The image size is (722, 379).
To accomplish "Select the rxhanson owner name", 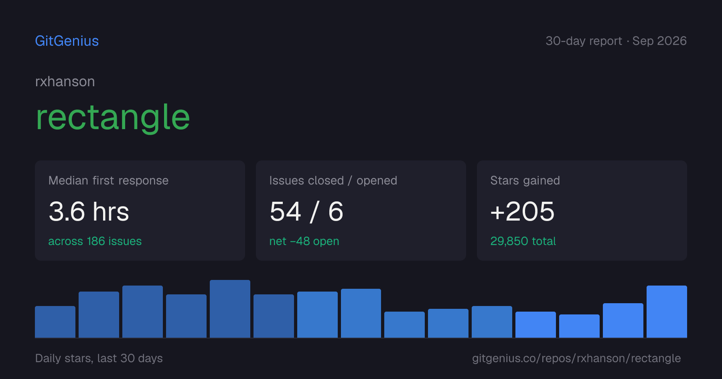I will (x=65, y=81).
